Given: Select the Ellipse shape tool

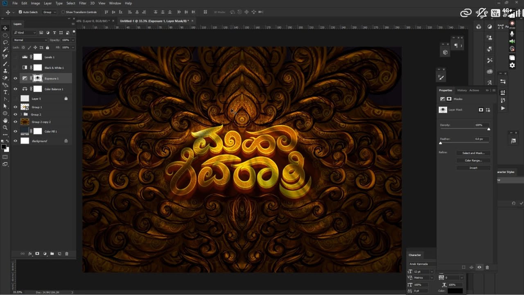Looking at the screenshot, I should coord(5,113).
